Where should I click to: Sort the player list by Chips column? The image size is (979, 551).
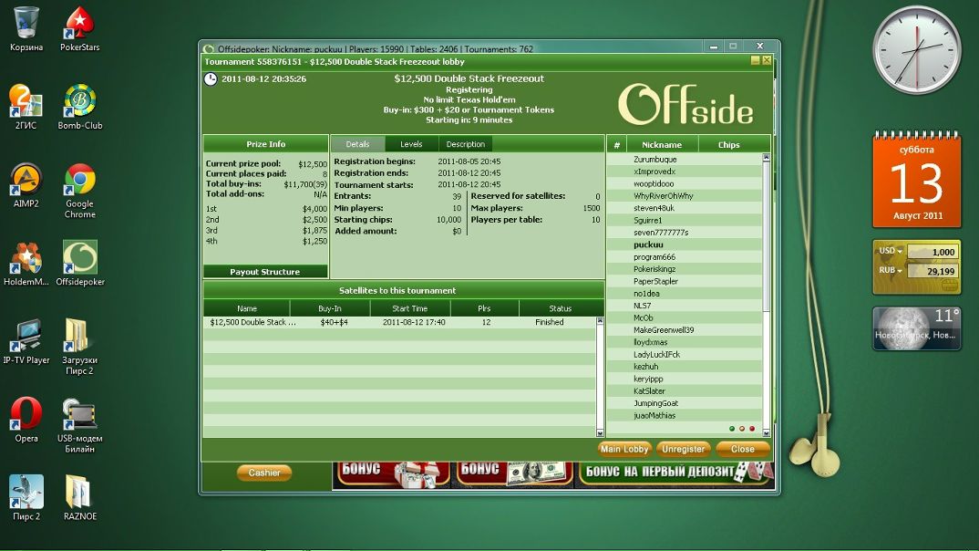click(x=728, y=145)
